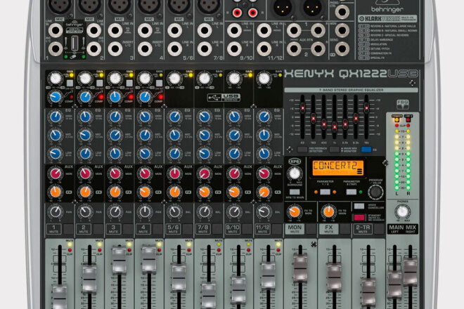Screen dimensions: 464x309
Task: Move the 2-TR fader
Action: tap(368, 292)
